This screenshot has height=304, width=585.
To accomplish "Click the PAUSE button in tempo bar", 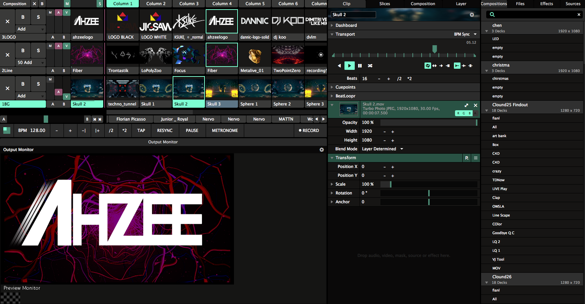I will pyautogui.click(x=192, y=130).
